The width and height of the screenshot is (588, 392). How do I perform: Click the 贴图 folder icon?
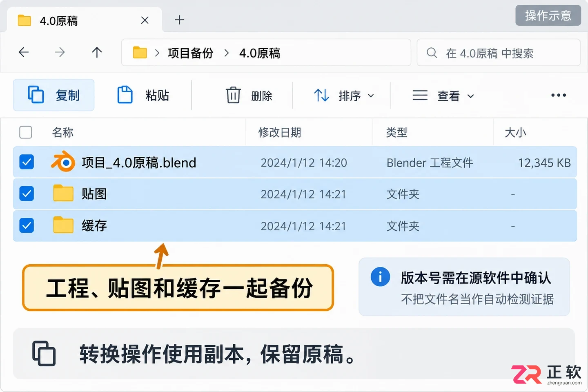tap(63, 193)
